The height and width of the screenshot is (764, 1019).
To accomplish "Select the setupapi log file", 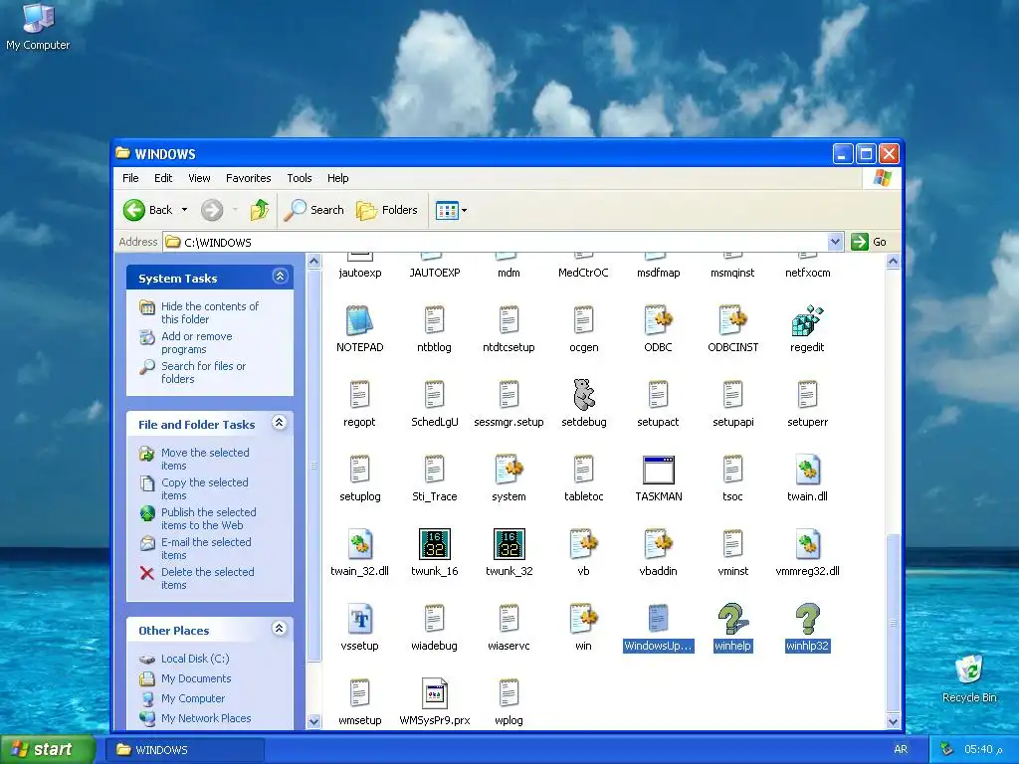I will (x=732, y=395).
